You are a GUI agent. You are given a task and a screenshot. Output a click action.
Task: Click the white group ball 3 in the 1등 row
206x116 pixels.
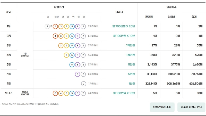(47, 27)
